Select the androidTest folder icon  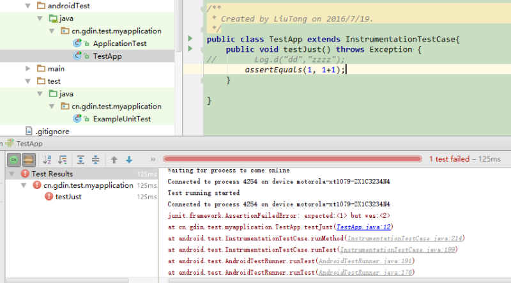pyautogui.click(x=41, y=6)
